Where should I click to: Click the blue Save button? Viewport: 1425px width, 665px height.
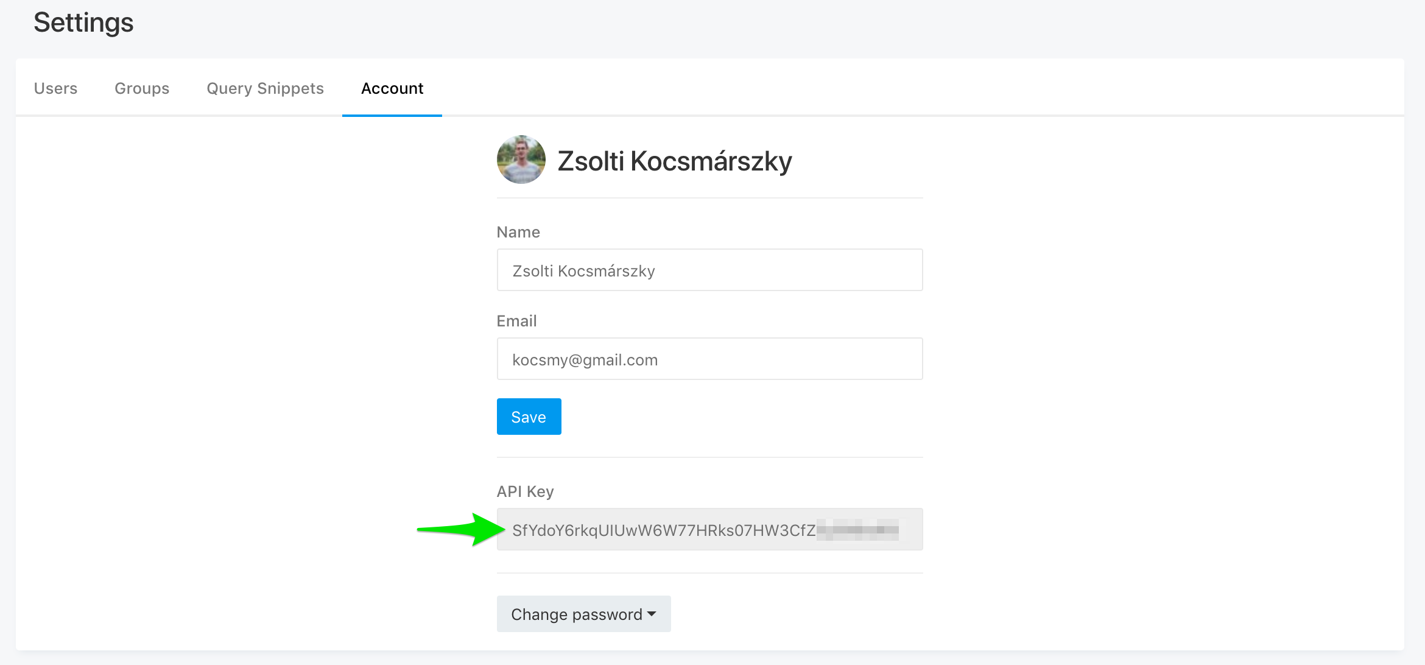[529, 417]
